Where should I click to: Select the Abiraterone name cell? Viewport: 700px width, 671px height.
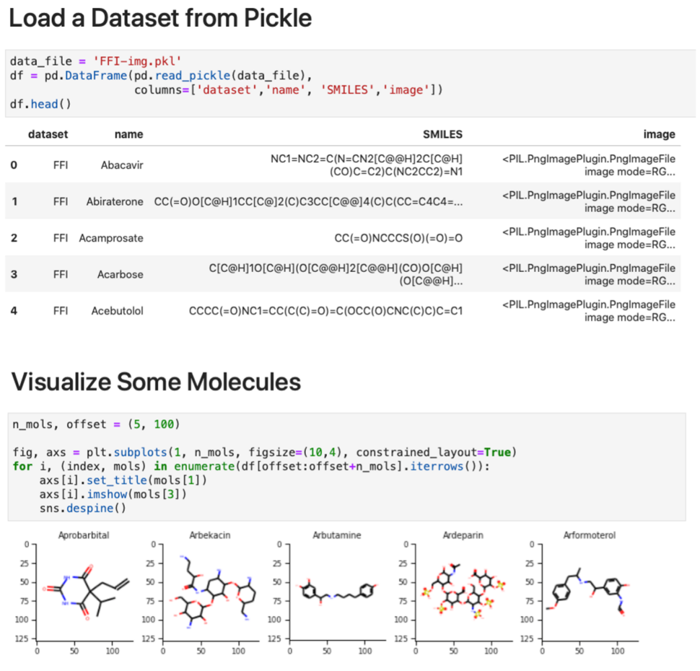[x=114, y=201]
